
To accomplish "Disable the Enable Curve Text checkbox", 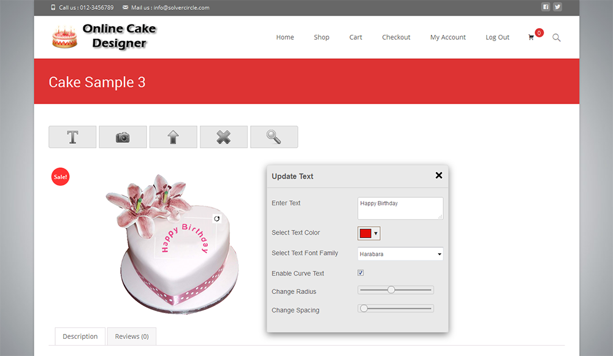I will pos(360,273).
